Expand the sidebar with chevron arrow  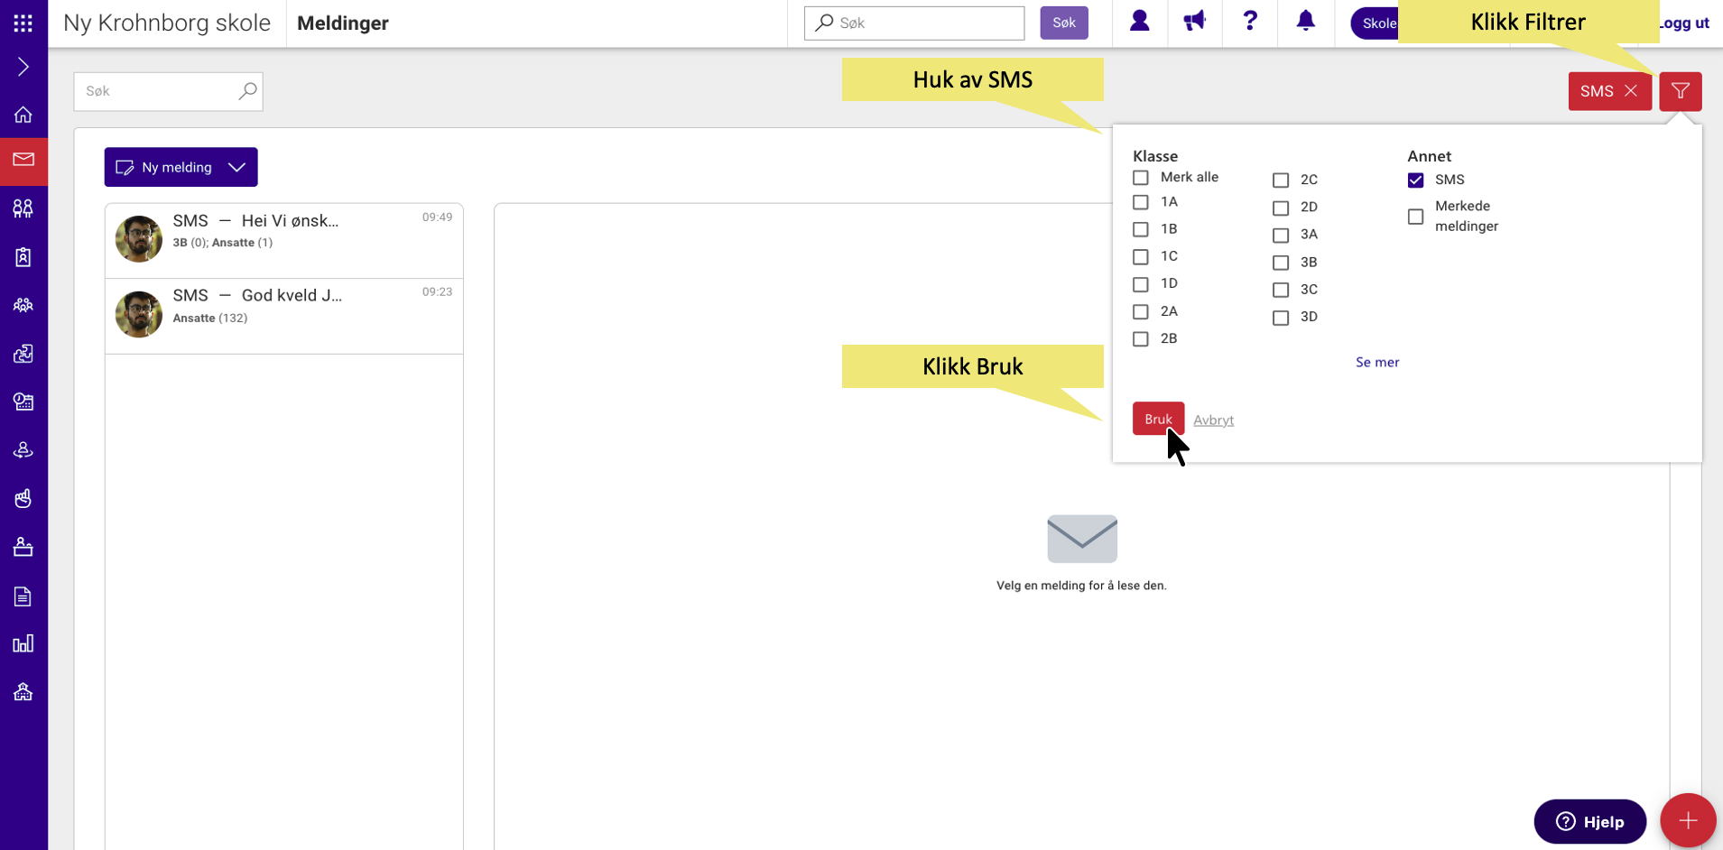[23, 67]
